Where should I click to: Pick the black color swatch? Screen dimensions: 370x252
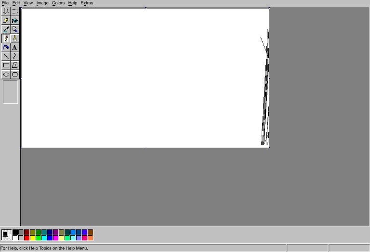pyautogui.click(x=15, y=232)
